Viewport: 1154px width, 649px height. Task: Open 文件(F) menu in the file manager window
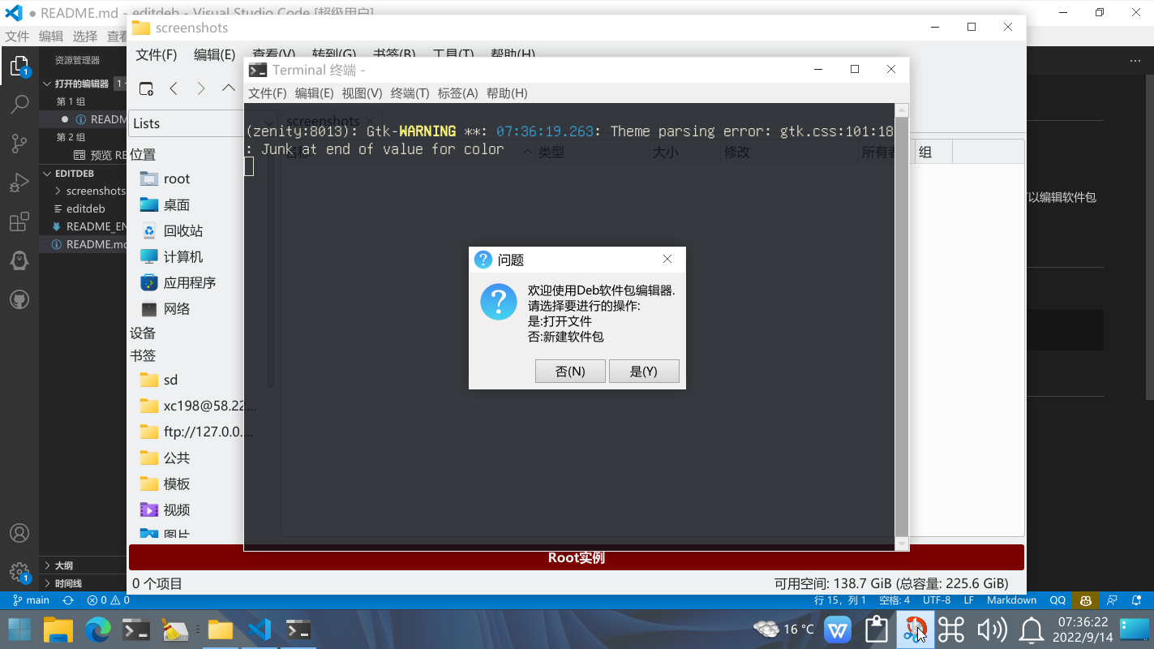coord(157,54)
